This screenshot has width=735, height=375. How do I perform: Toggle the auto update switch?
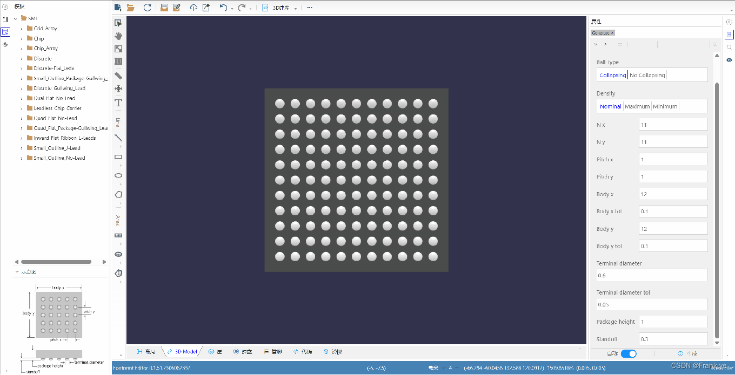tap(629, 353)
